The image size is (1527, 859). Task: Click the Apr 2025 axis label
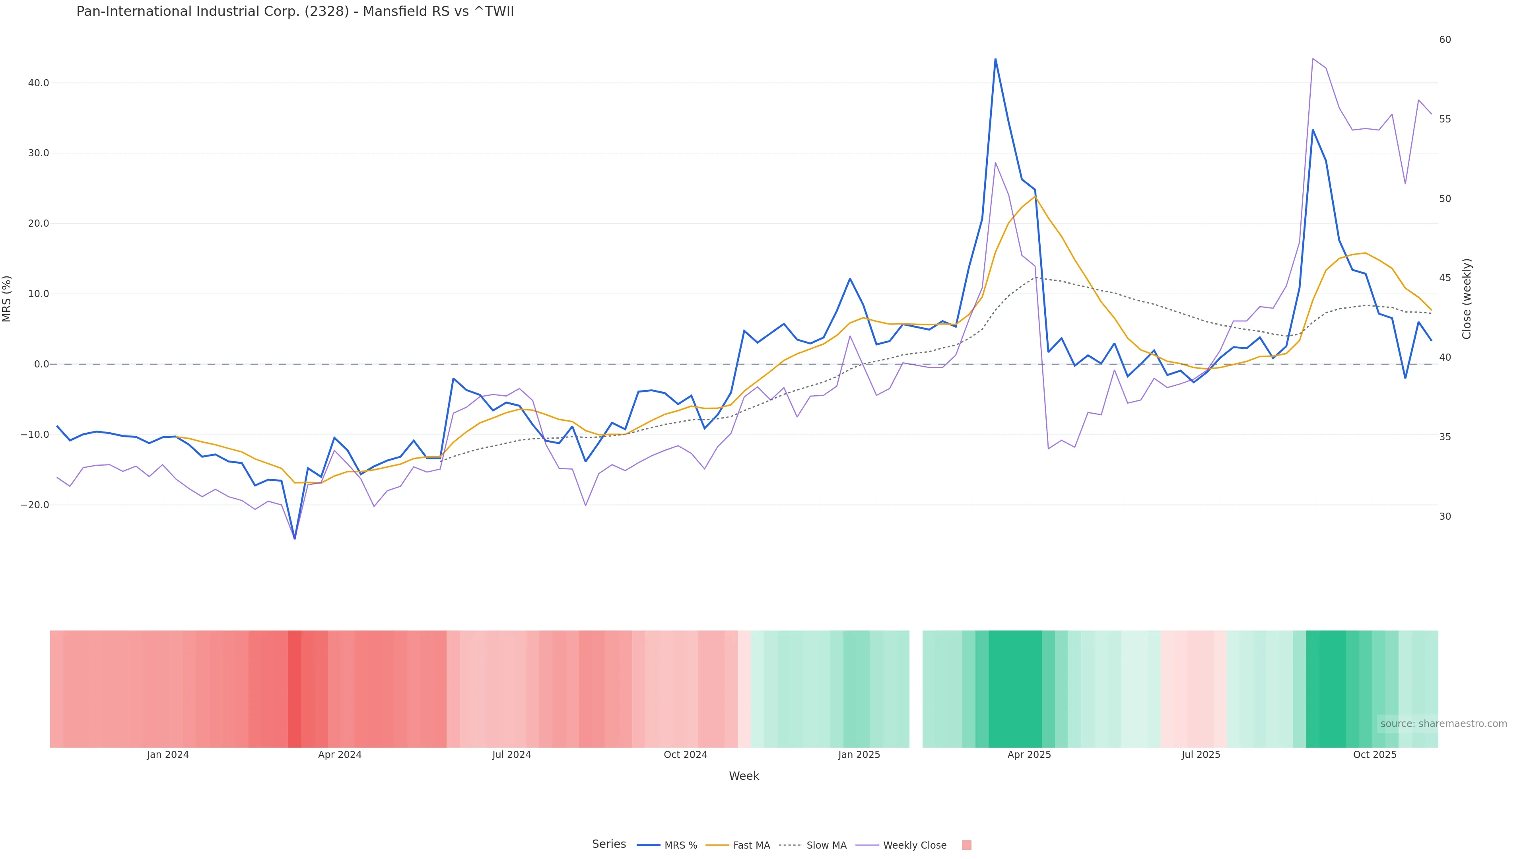pyautogui.click(x=1028, y=755)
